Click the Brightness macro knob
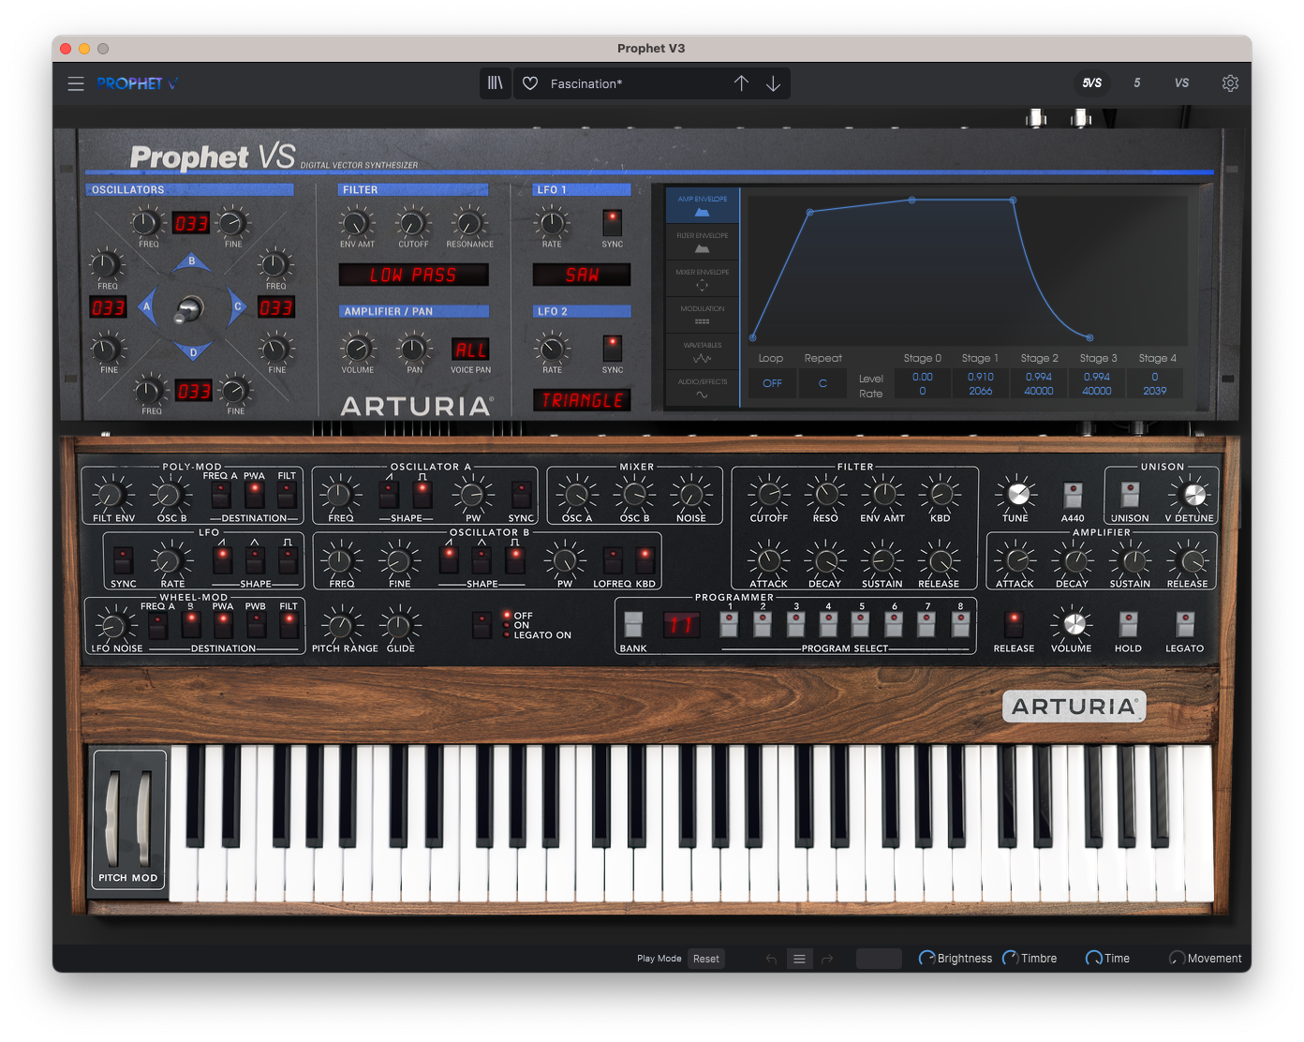The width and height of the screenshot is (1304, 1042). (926, 958)
